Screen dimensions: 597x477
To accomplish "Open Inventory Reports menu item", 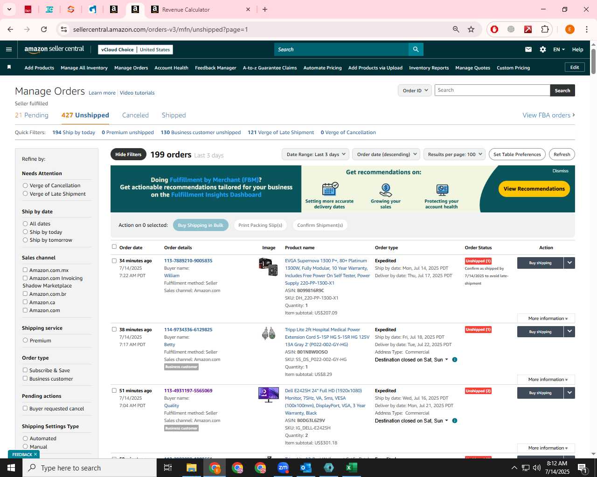I will click(x=429, y=68).
